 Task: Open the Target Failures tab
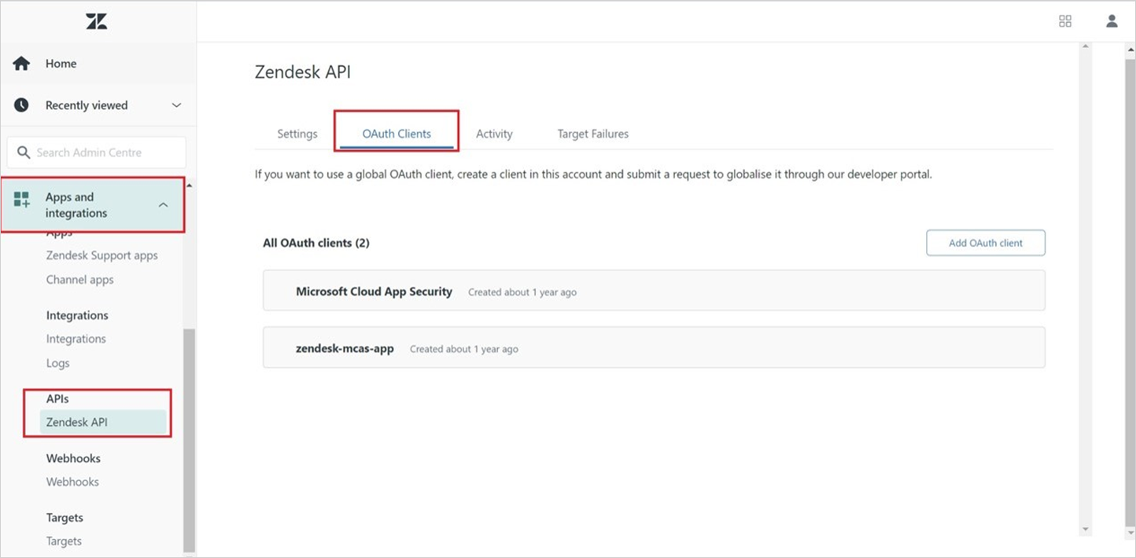592,134
